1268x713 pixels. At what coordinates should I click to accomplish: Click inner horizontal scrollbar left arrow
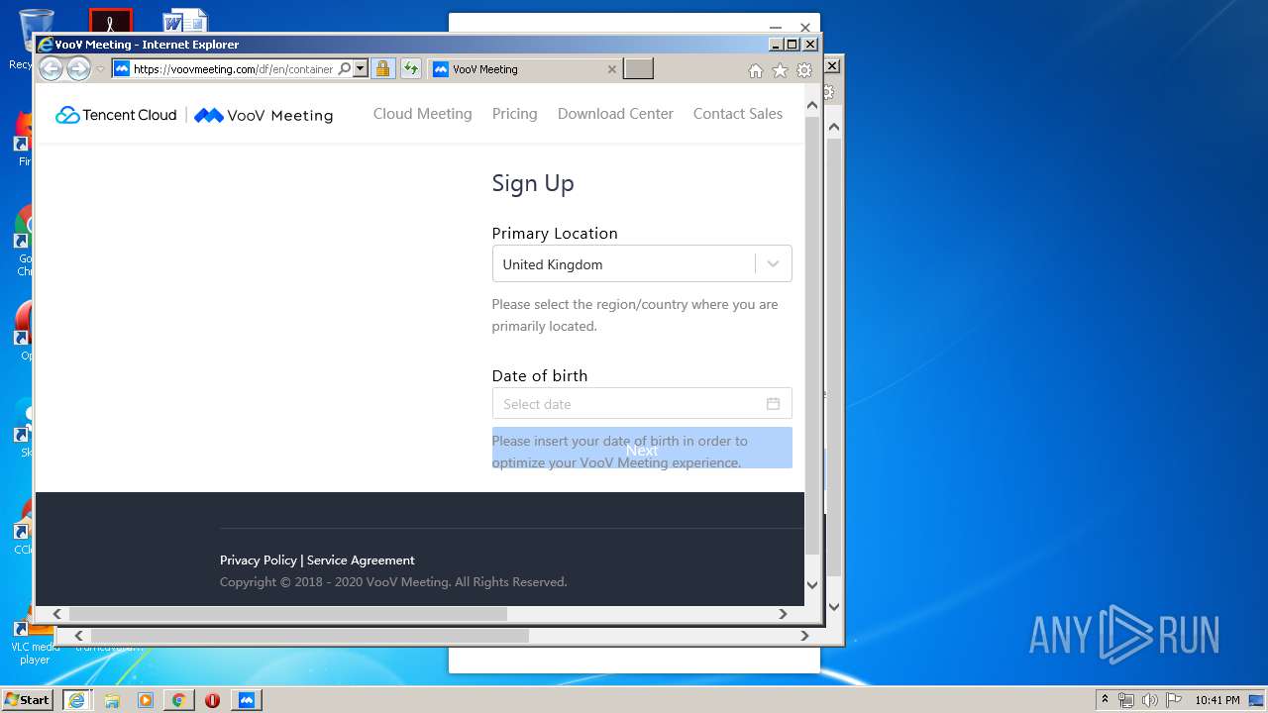[x=56, y=614]
